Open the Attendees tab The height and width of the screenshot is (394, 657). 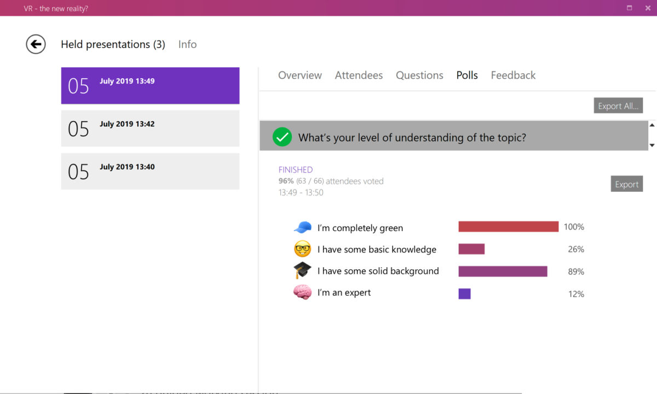point(359,75)
